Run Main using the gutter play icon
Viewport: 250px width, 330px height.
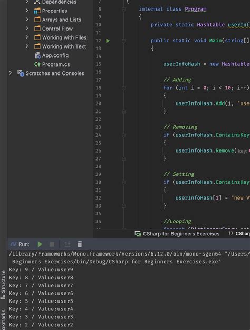[108, 41]
